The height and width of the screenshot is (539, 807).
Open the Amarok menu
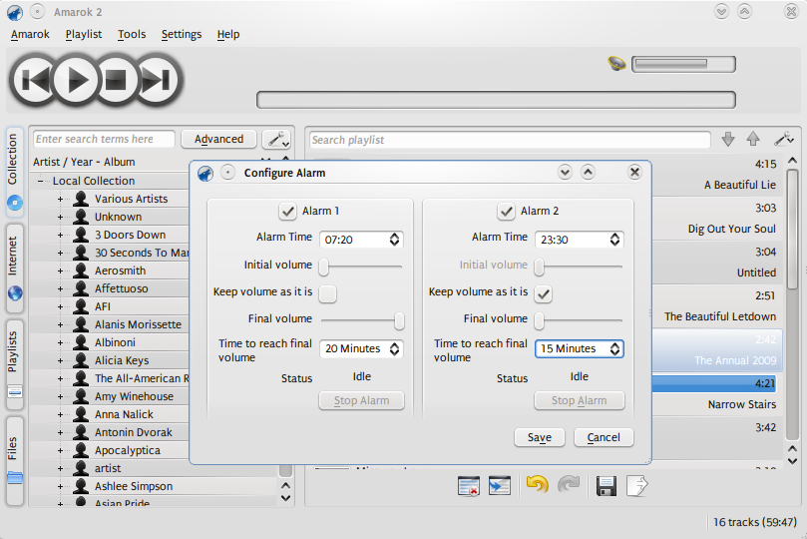pos(30,35)
